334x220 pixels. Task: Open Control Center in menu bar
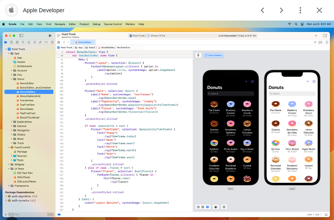(x=302, y=24)
